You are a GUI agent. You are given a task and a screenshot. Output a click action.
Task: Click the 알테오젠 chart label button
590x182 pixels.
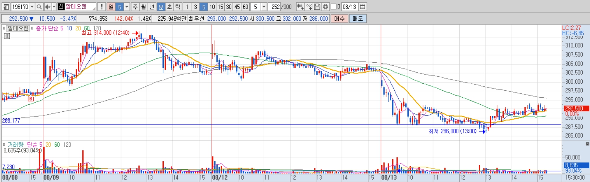(x=18, y=28)
